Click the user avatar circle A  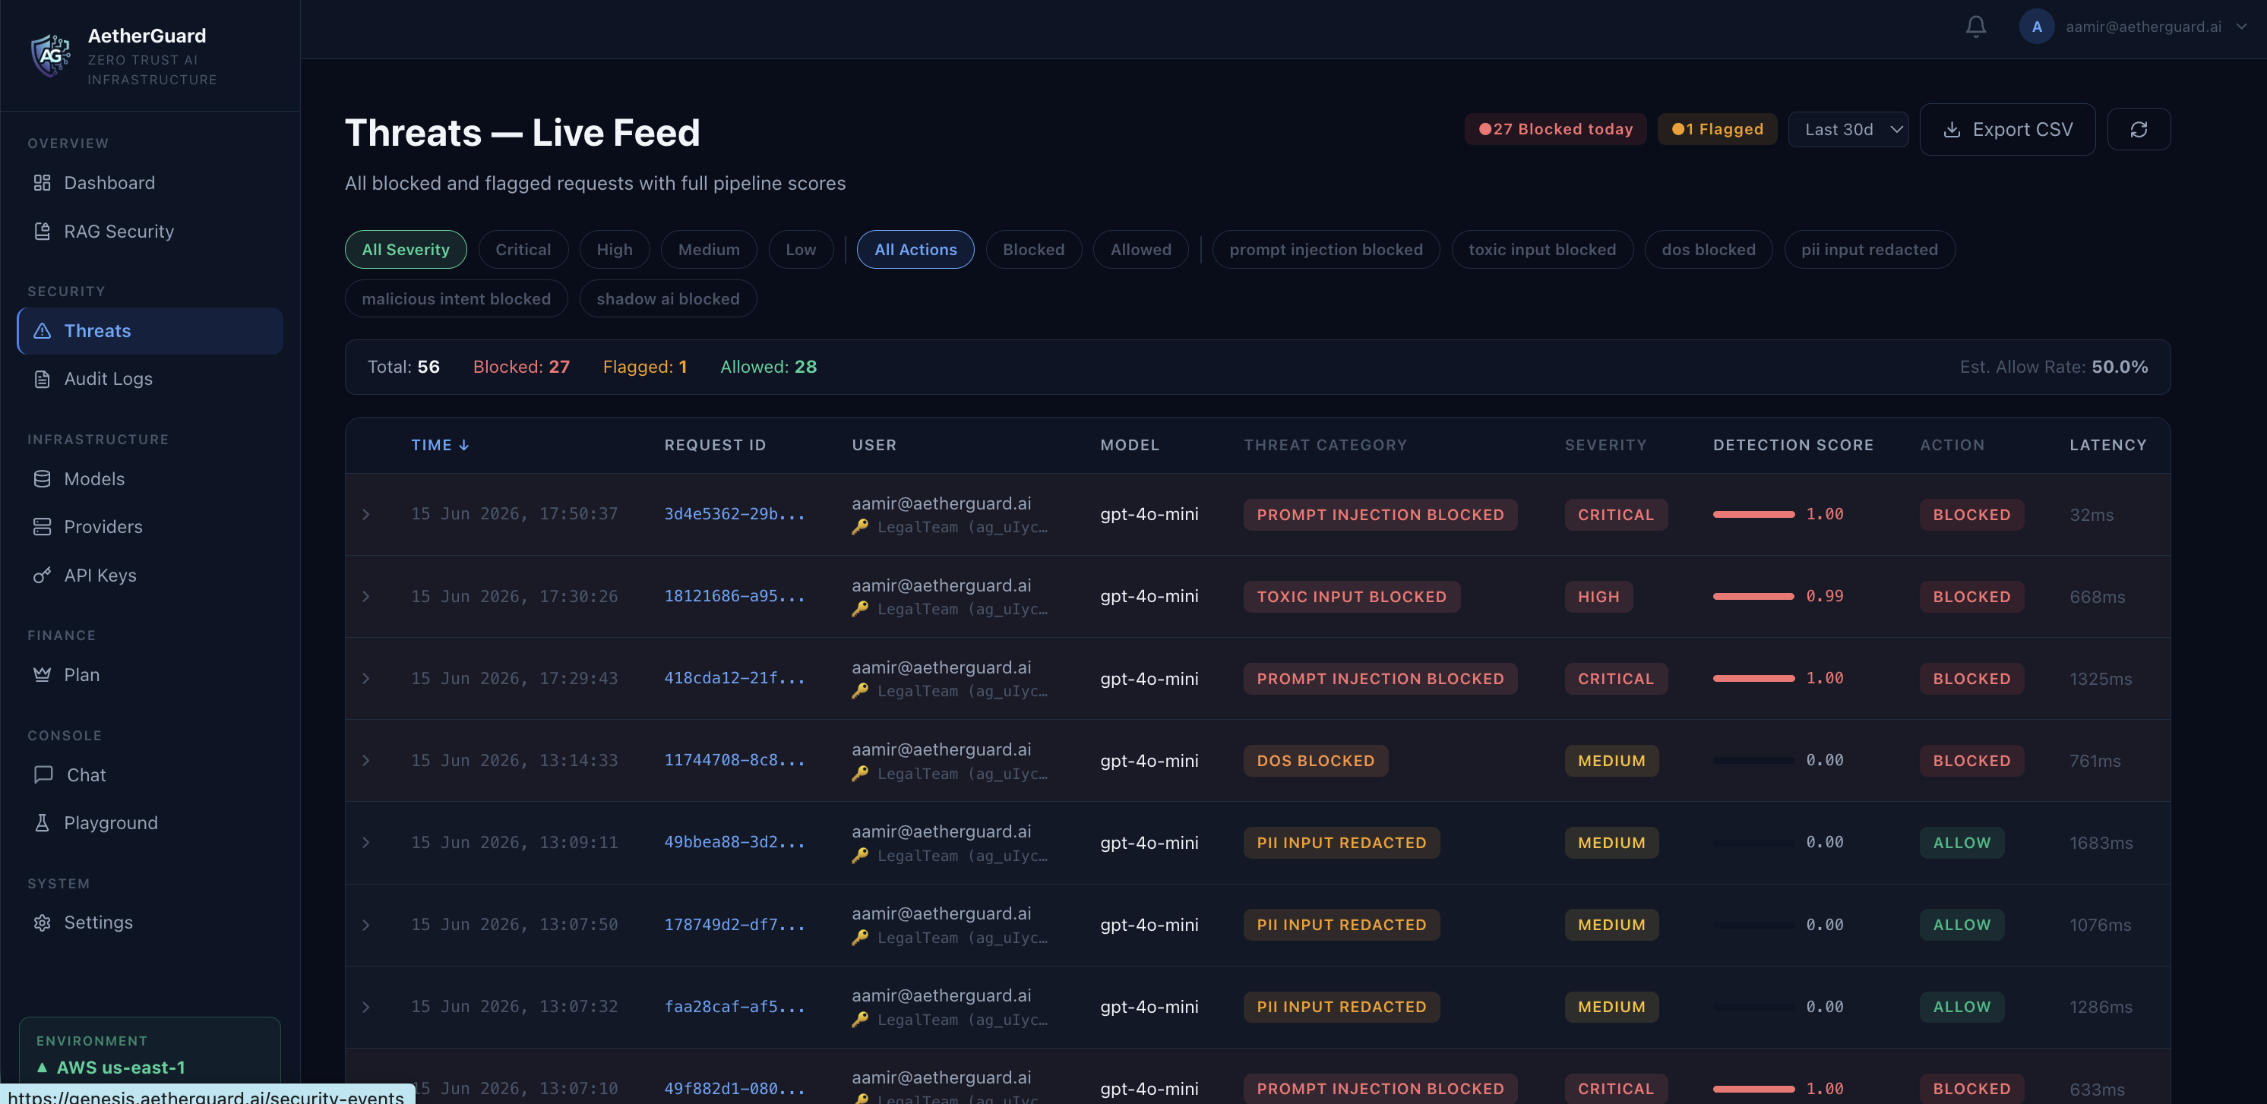point(2037,27)
